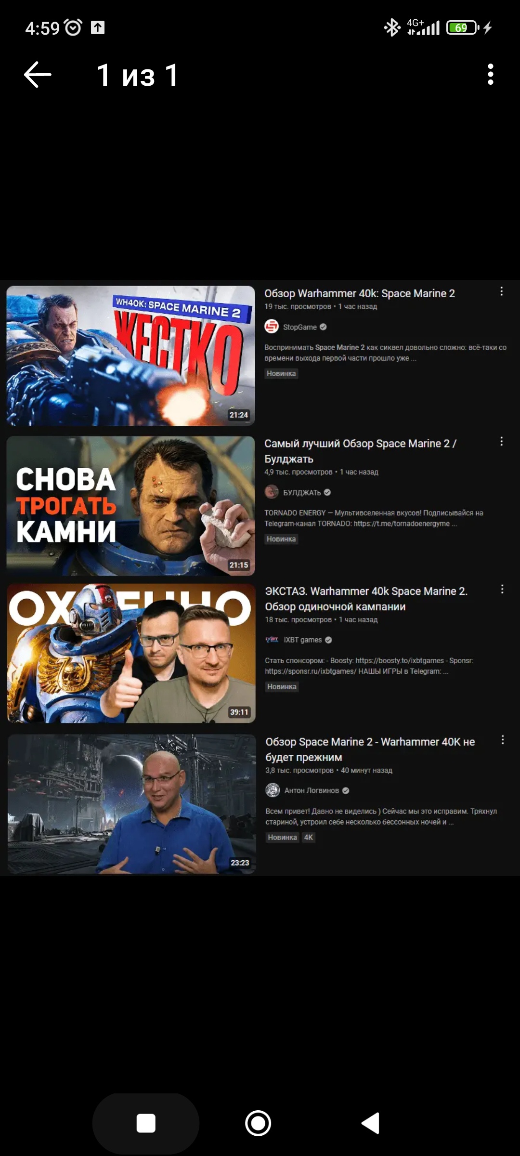The height and width of the screenshot is (1156, 520).
Task: Click the StopGame channel avatar
Action: [x=272, y=327]
